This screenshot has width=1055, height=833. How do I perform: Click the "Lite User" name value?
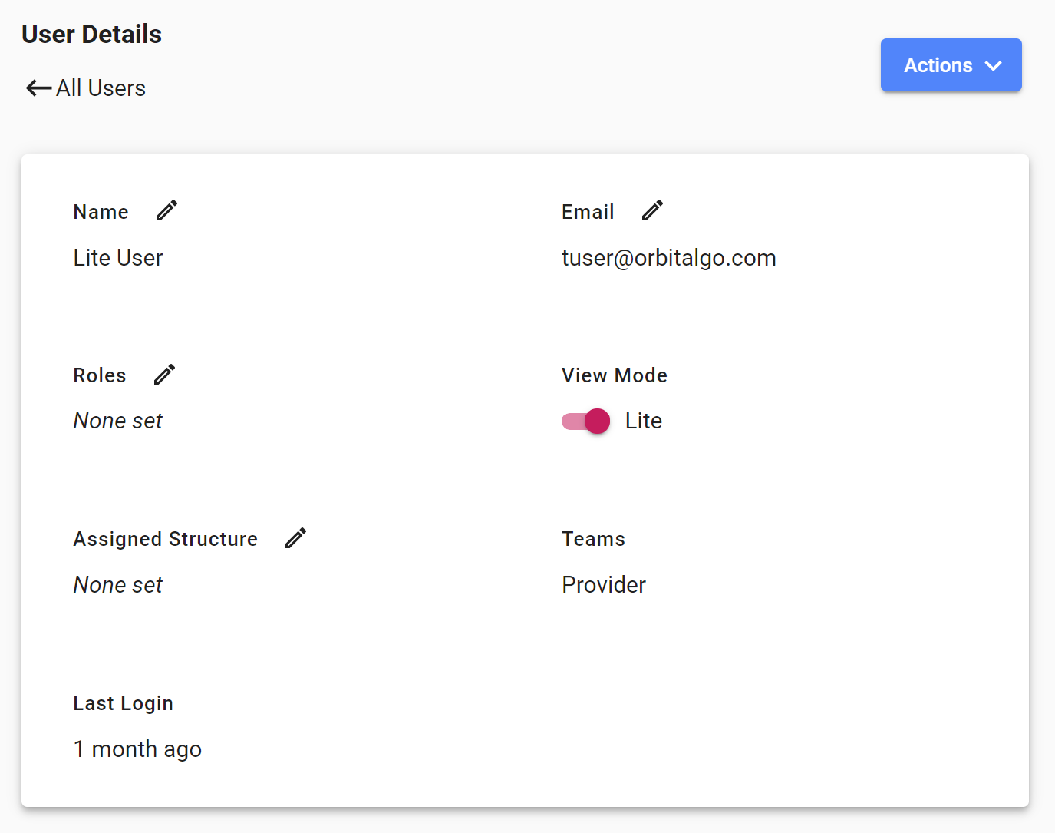coord(118,258)
